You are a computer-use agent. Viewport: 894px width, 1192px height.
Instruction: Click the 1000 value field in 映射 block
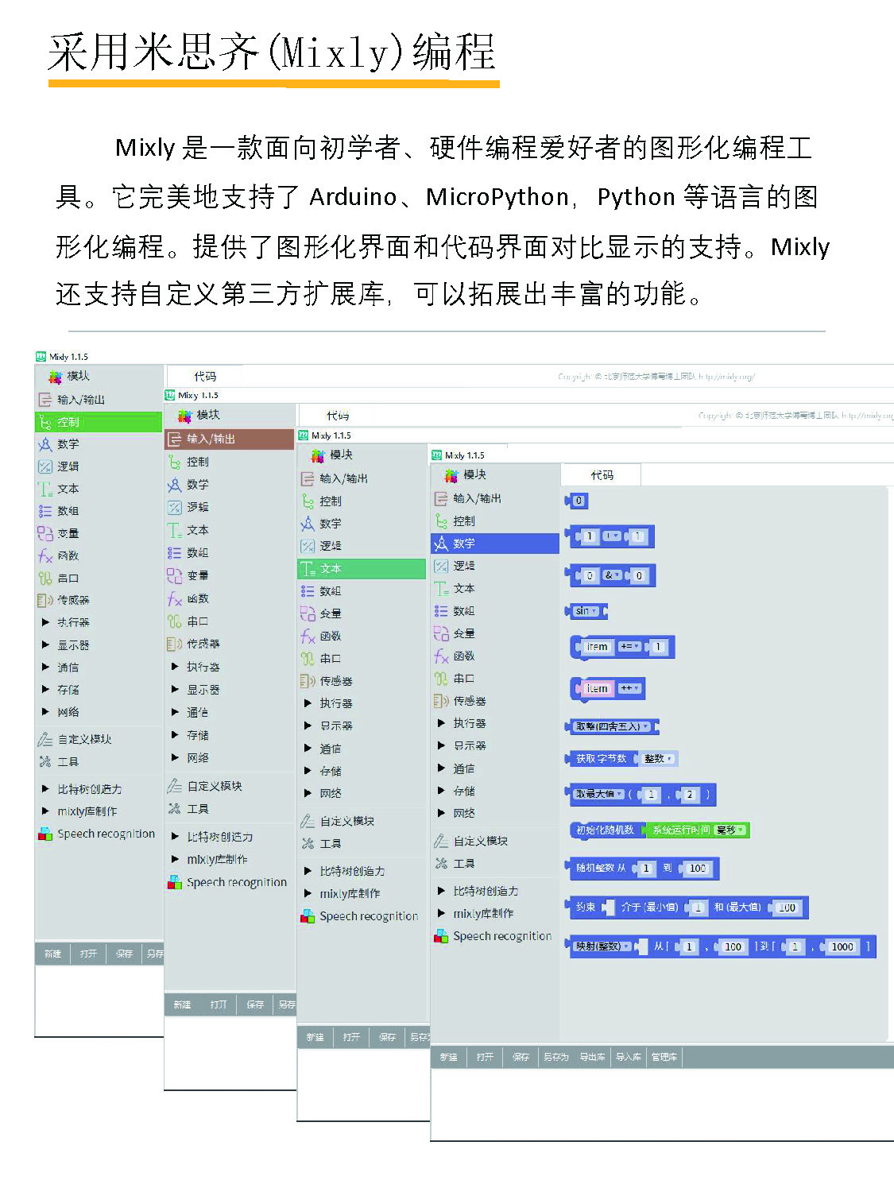tap(842, 946)
